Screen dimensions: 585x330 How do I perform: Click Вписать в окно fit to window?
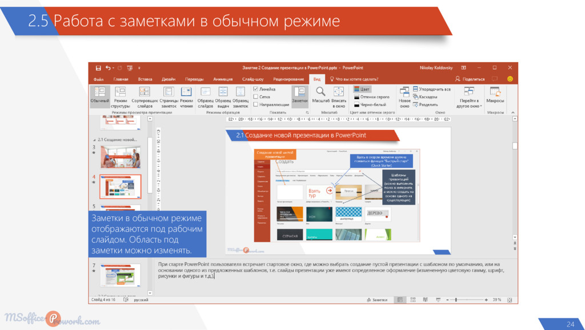click(x=338, y=97)
